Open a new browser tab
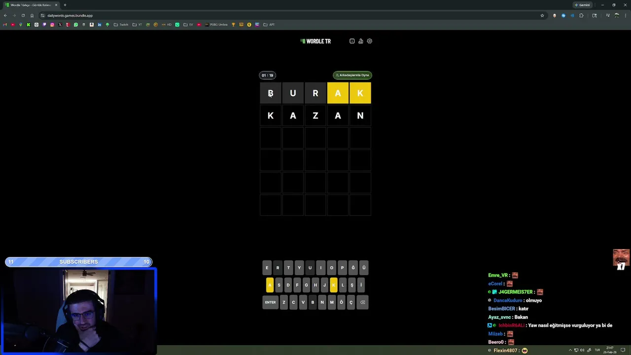 point(65,5)
